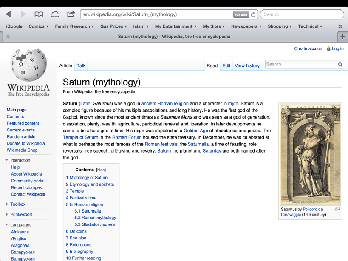Viewport: 348px width, 261px height.
Task: Open iCloud tabs cloud icon
Action: [x=55, y=14]
